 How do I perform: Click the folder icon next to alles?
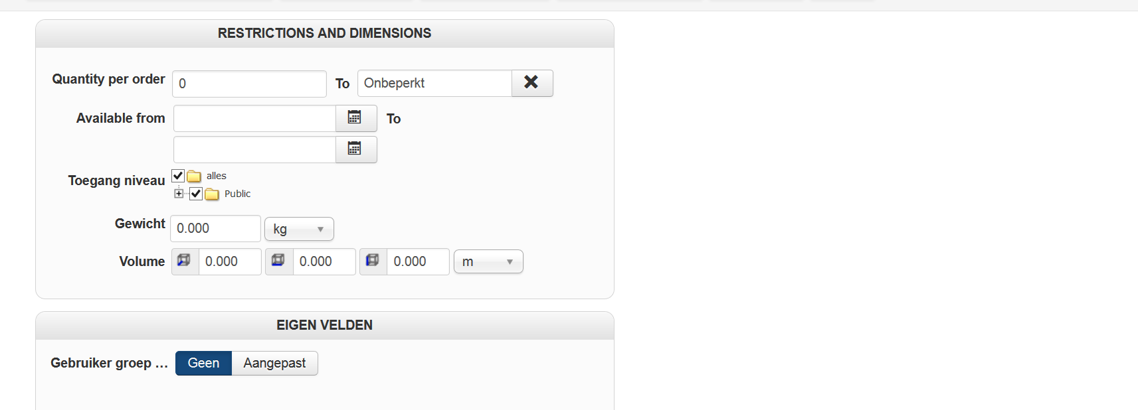click(x=194, y=176)
